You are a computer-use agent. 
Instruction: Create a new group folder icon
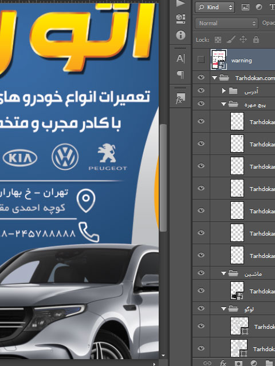[x=271, y=363]
